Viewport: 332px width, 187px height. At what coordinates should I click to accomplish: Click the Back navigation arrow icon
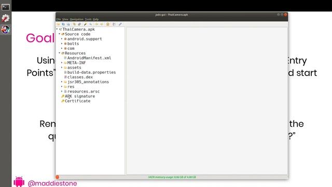coord(96,24)
